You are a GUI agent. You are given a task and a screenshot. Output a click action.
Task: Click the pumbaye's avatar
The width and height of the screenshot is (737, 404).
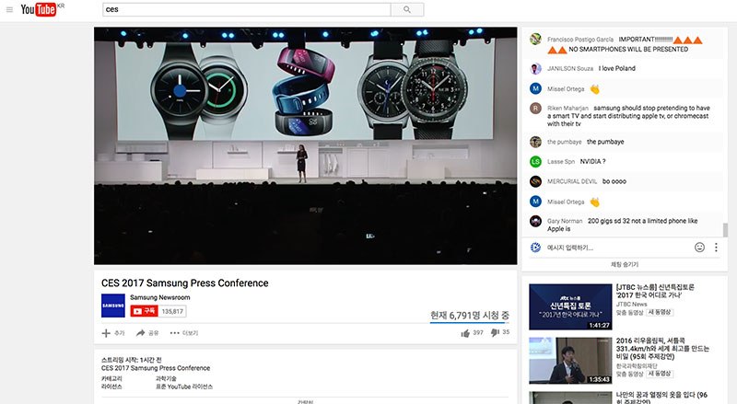point(535,142)
